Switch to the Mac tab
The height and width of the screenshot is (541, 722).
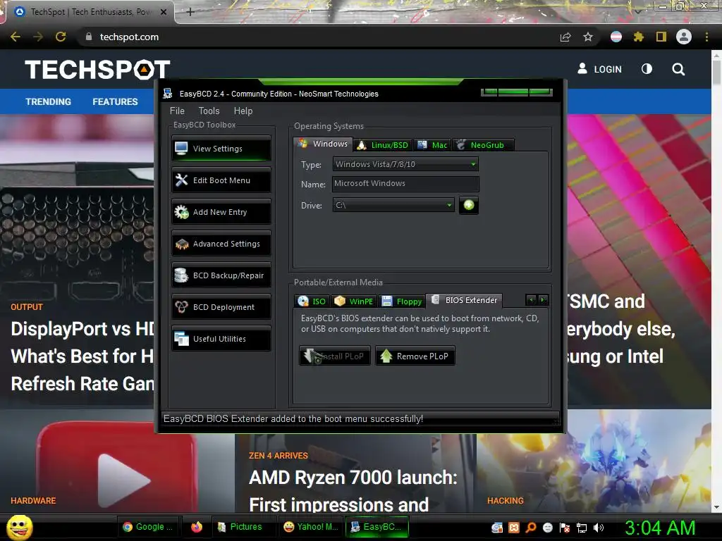[432, 145]
